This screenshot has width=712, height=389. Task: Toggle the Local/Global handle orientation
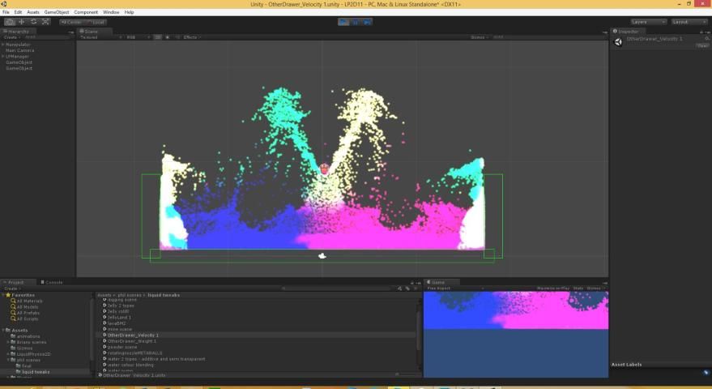click(x=96, y=22)
